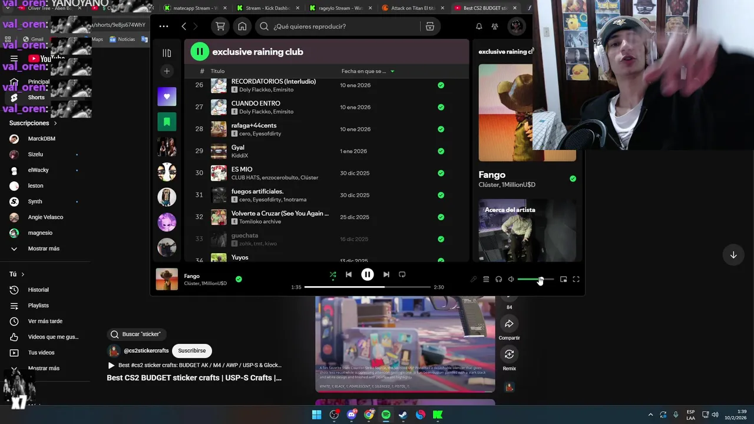Open YouTube hamburger guide menu
The width and height of the screenshot is (754, 424).
pyautogui.click(x=14, y=59)
